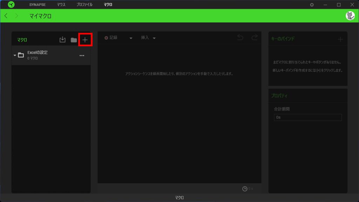The image size is (359, 202).
Task: Start recording with 記録 button
Action: click(111, 38)
